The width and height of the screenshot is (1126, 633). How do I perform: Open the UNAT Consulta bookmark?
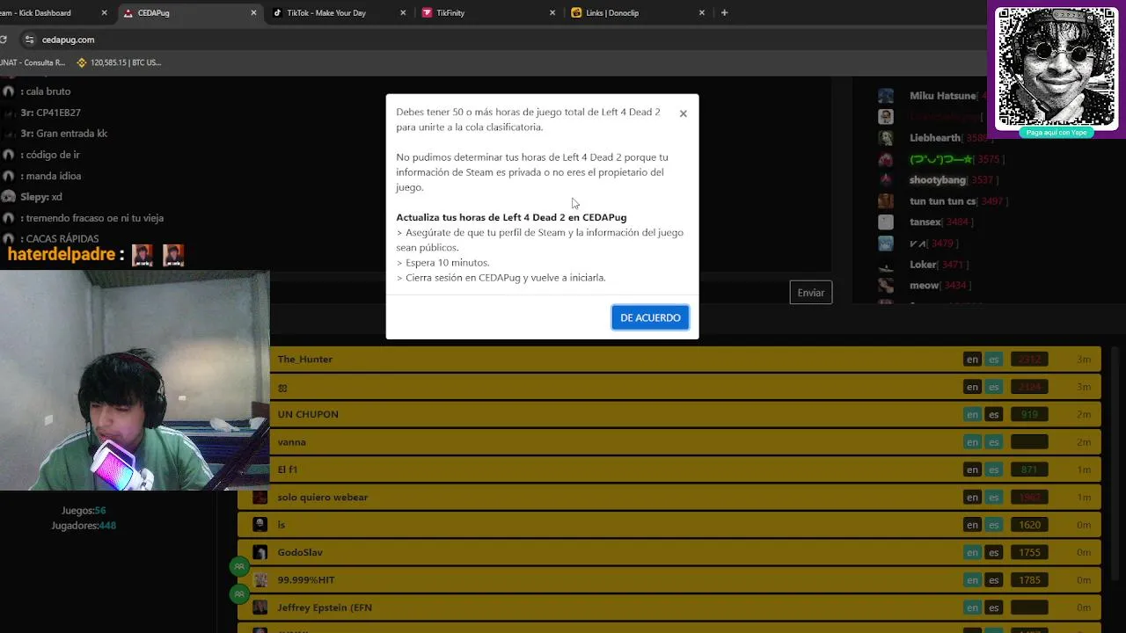tap(33, 62)
